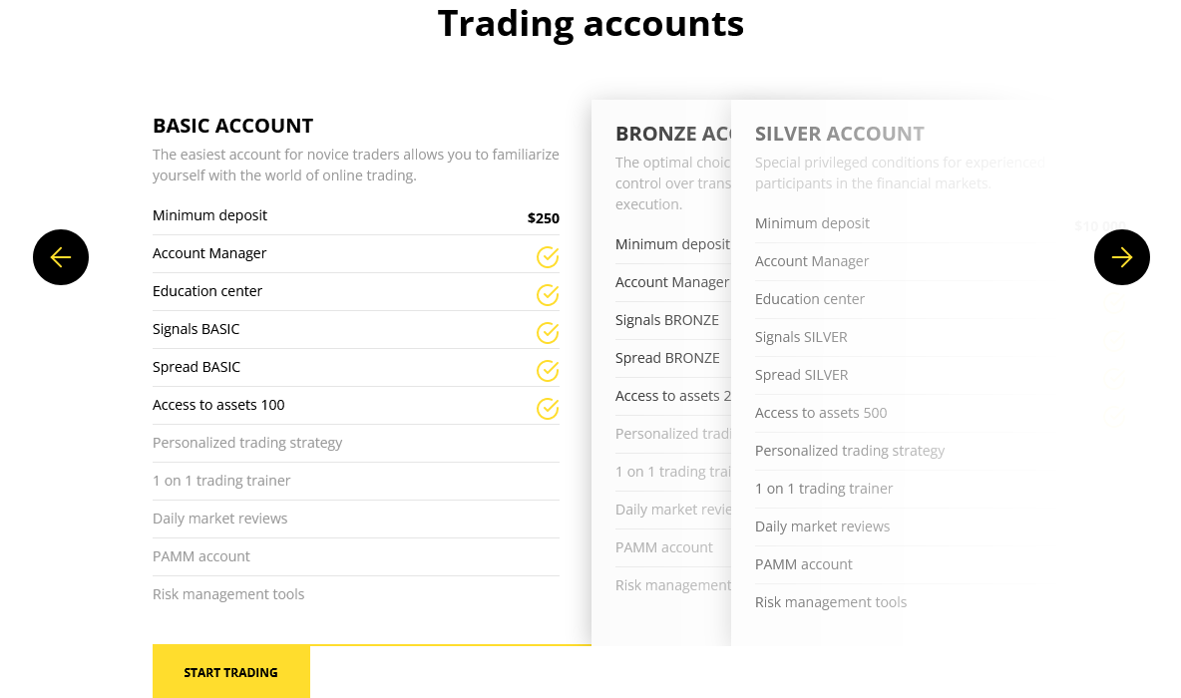
Task: Click the START TRADING button
Action: coord(231,672)
